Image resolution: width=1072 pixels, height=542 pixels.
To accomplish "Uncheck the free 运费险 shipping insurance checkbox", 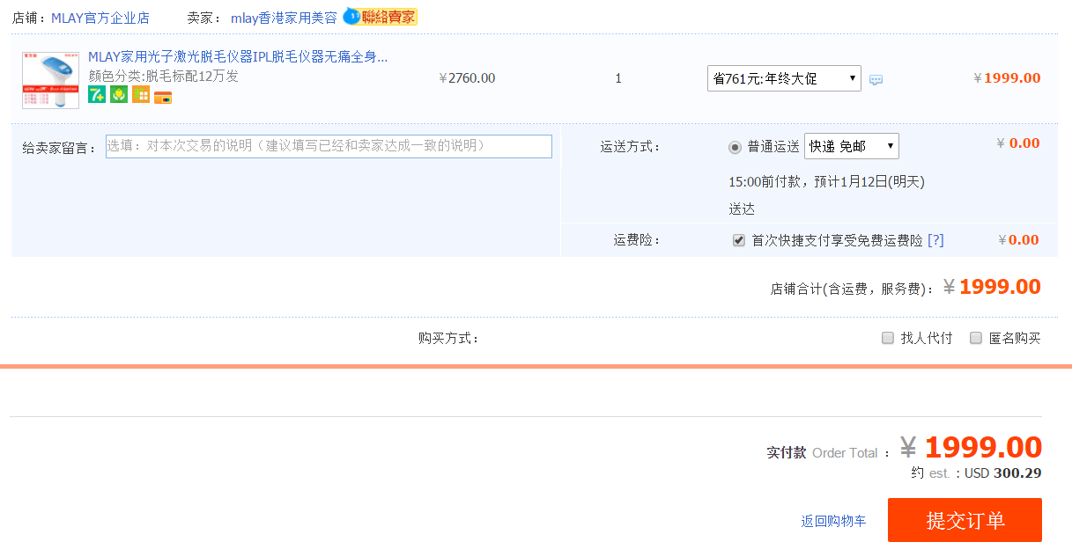I will 739,240.
